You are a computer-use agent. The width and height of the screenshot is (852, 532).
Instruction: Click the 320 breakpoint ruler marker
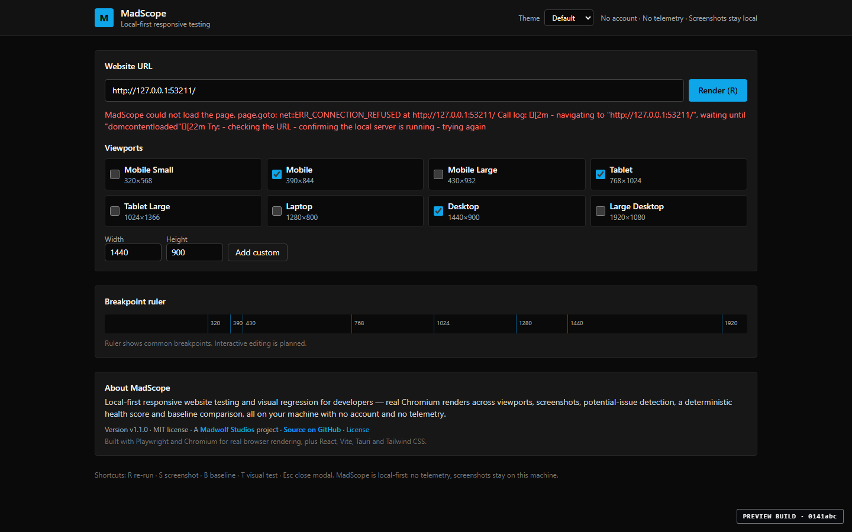tap(215, 323)
